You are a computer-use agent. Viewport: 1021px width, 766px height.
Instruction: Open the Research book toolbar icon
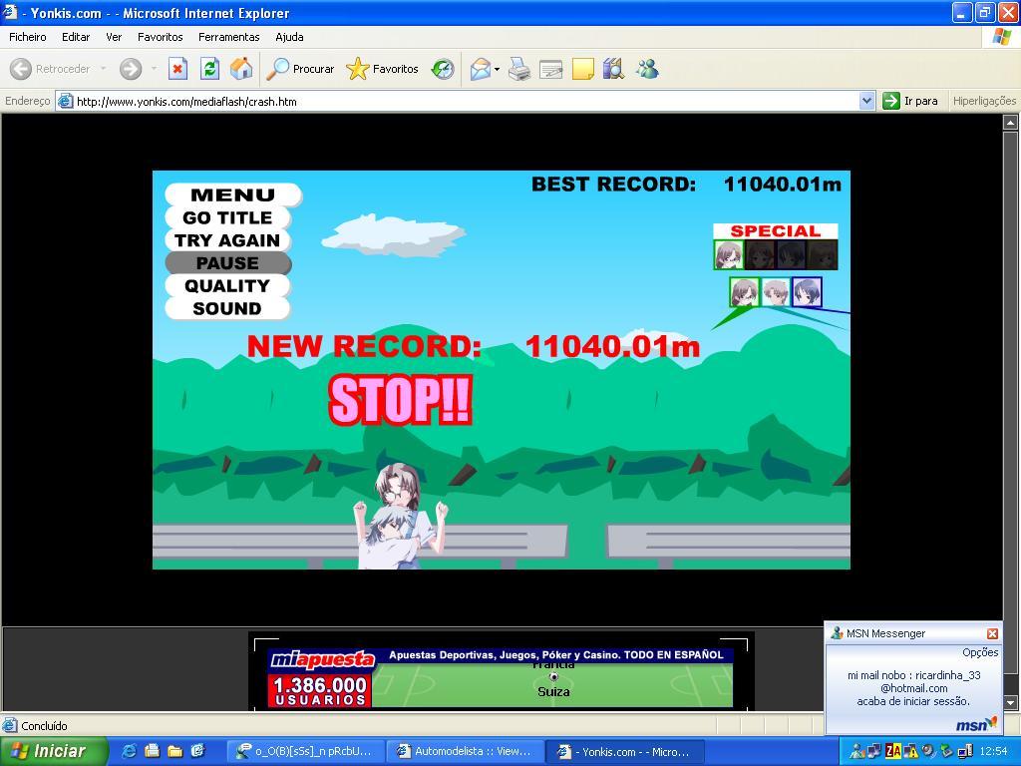[x=613, y=69]
